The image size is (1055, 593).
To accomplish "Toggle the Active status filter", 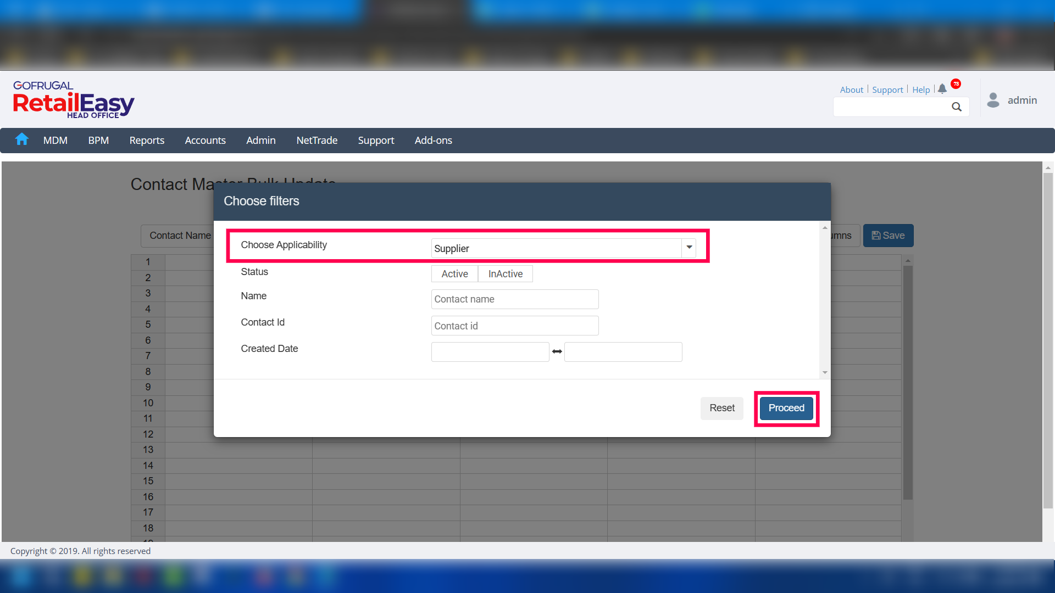I will coord(454,273).
